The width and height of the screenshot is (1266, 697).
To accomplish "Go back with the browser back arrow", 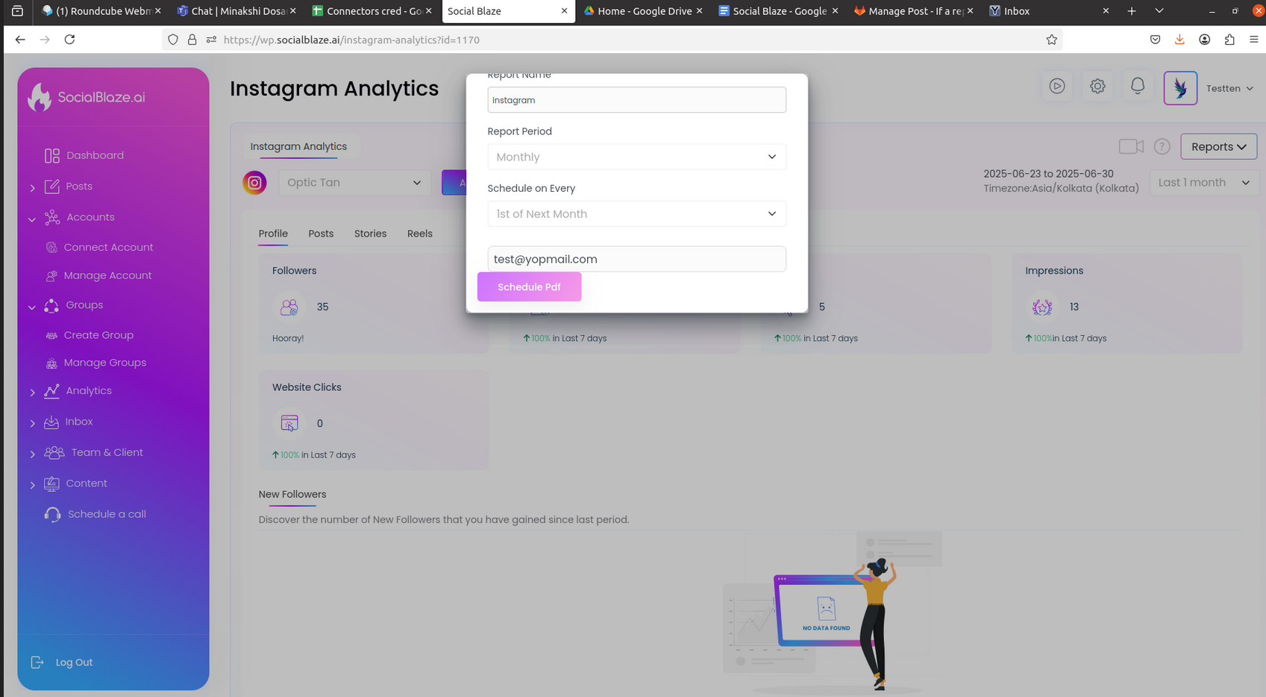I will pos(20,40).
